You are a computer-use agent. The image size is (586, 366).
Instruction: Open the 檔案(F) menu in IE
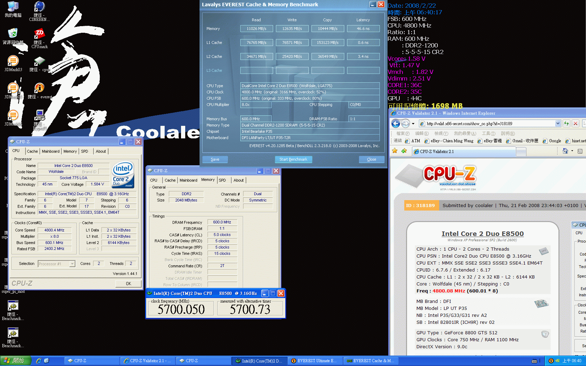(403, 134)
